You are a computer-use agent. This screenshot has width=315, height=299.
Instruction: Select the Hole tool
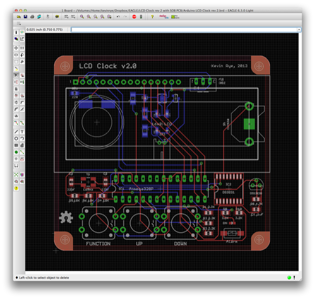16,159
